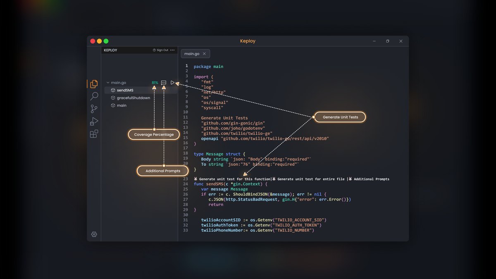Click the Keploy window title text

coord(248,41)
